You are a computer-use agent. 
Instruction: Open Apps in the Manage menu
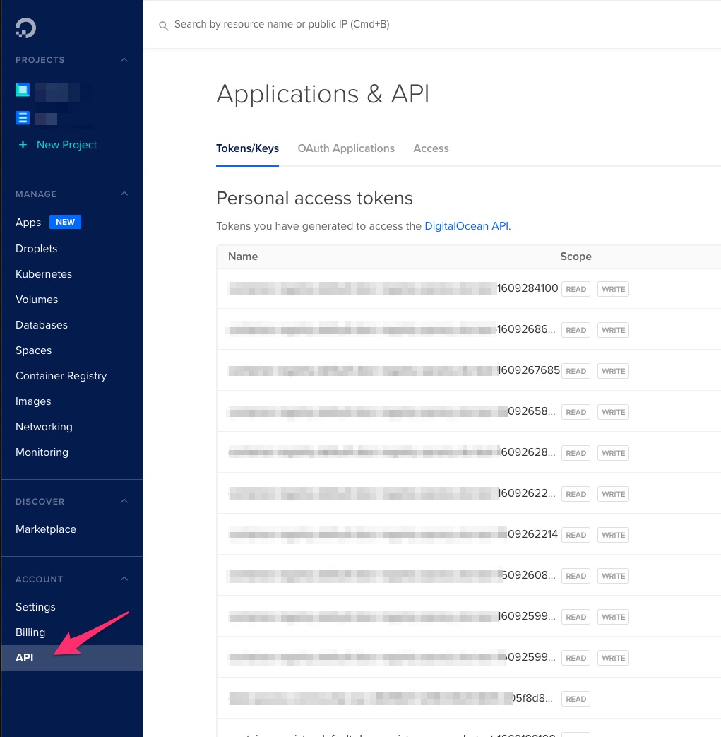28,223
